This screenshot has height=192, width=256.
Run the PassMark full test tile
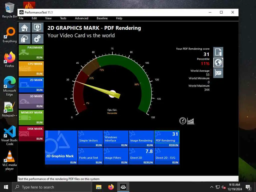coord(31,52)
